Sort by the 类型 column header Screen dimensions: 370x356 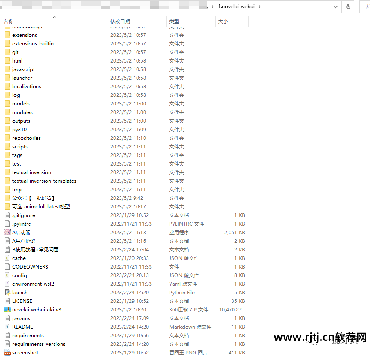[174, 22]
